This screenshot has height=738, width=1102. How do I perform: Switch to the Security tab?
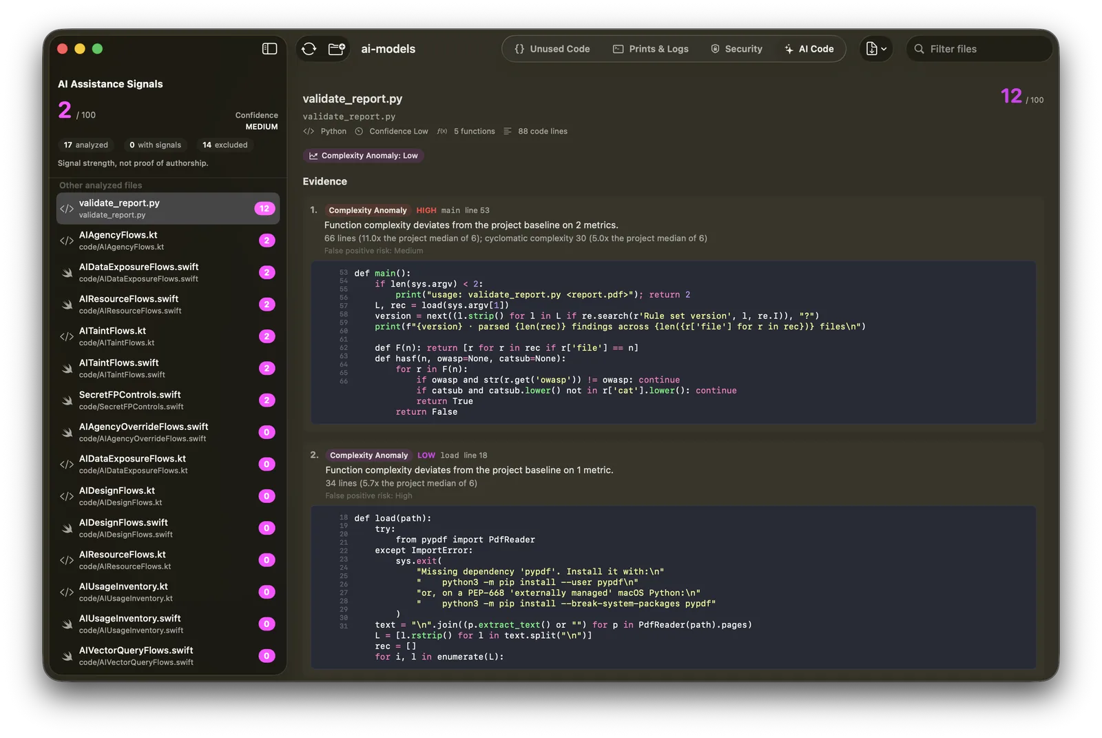pyautogui.click(x=737, y=49)
